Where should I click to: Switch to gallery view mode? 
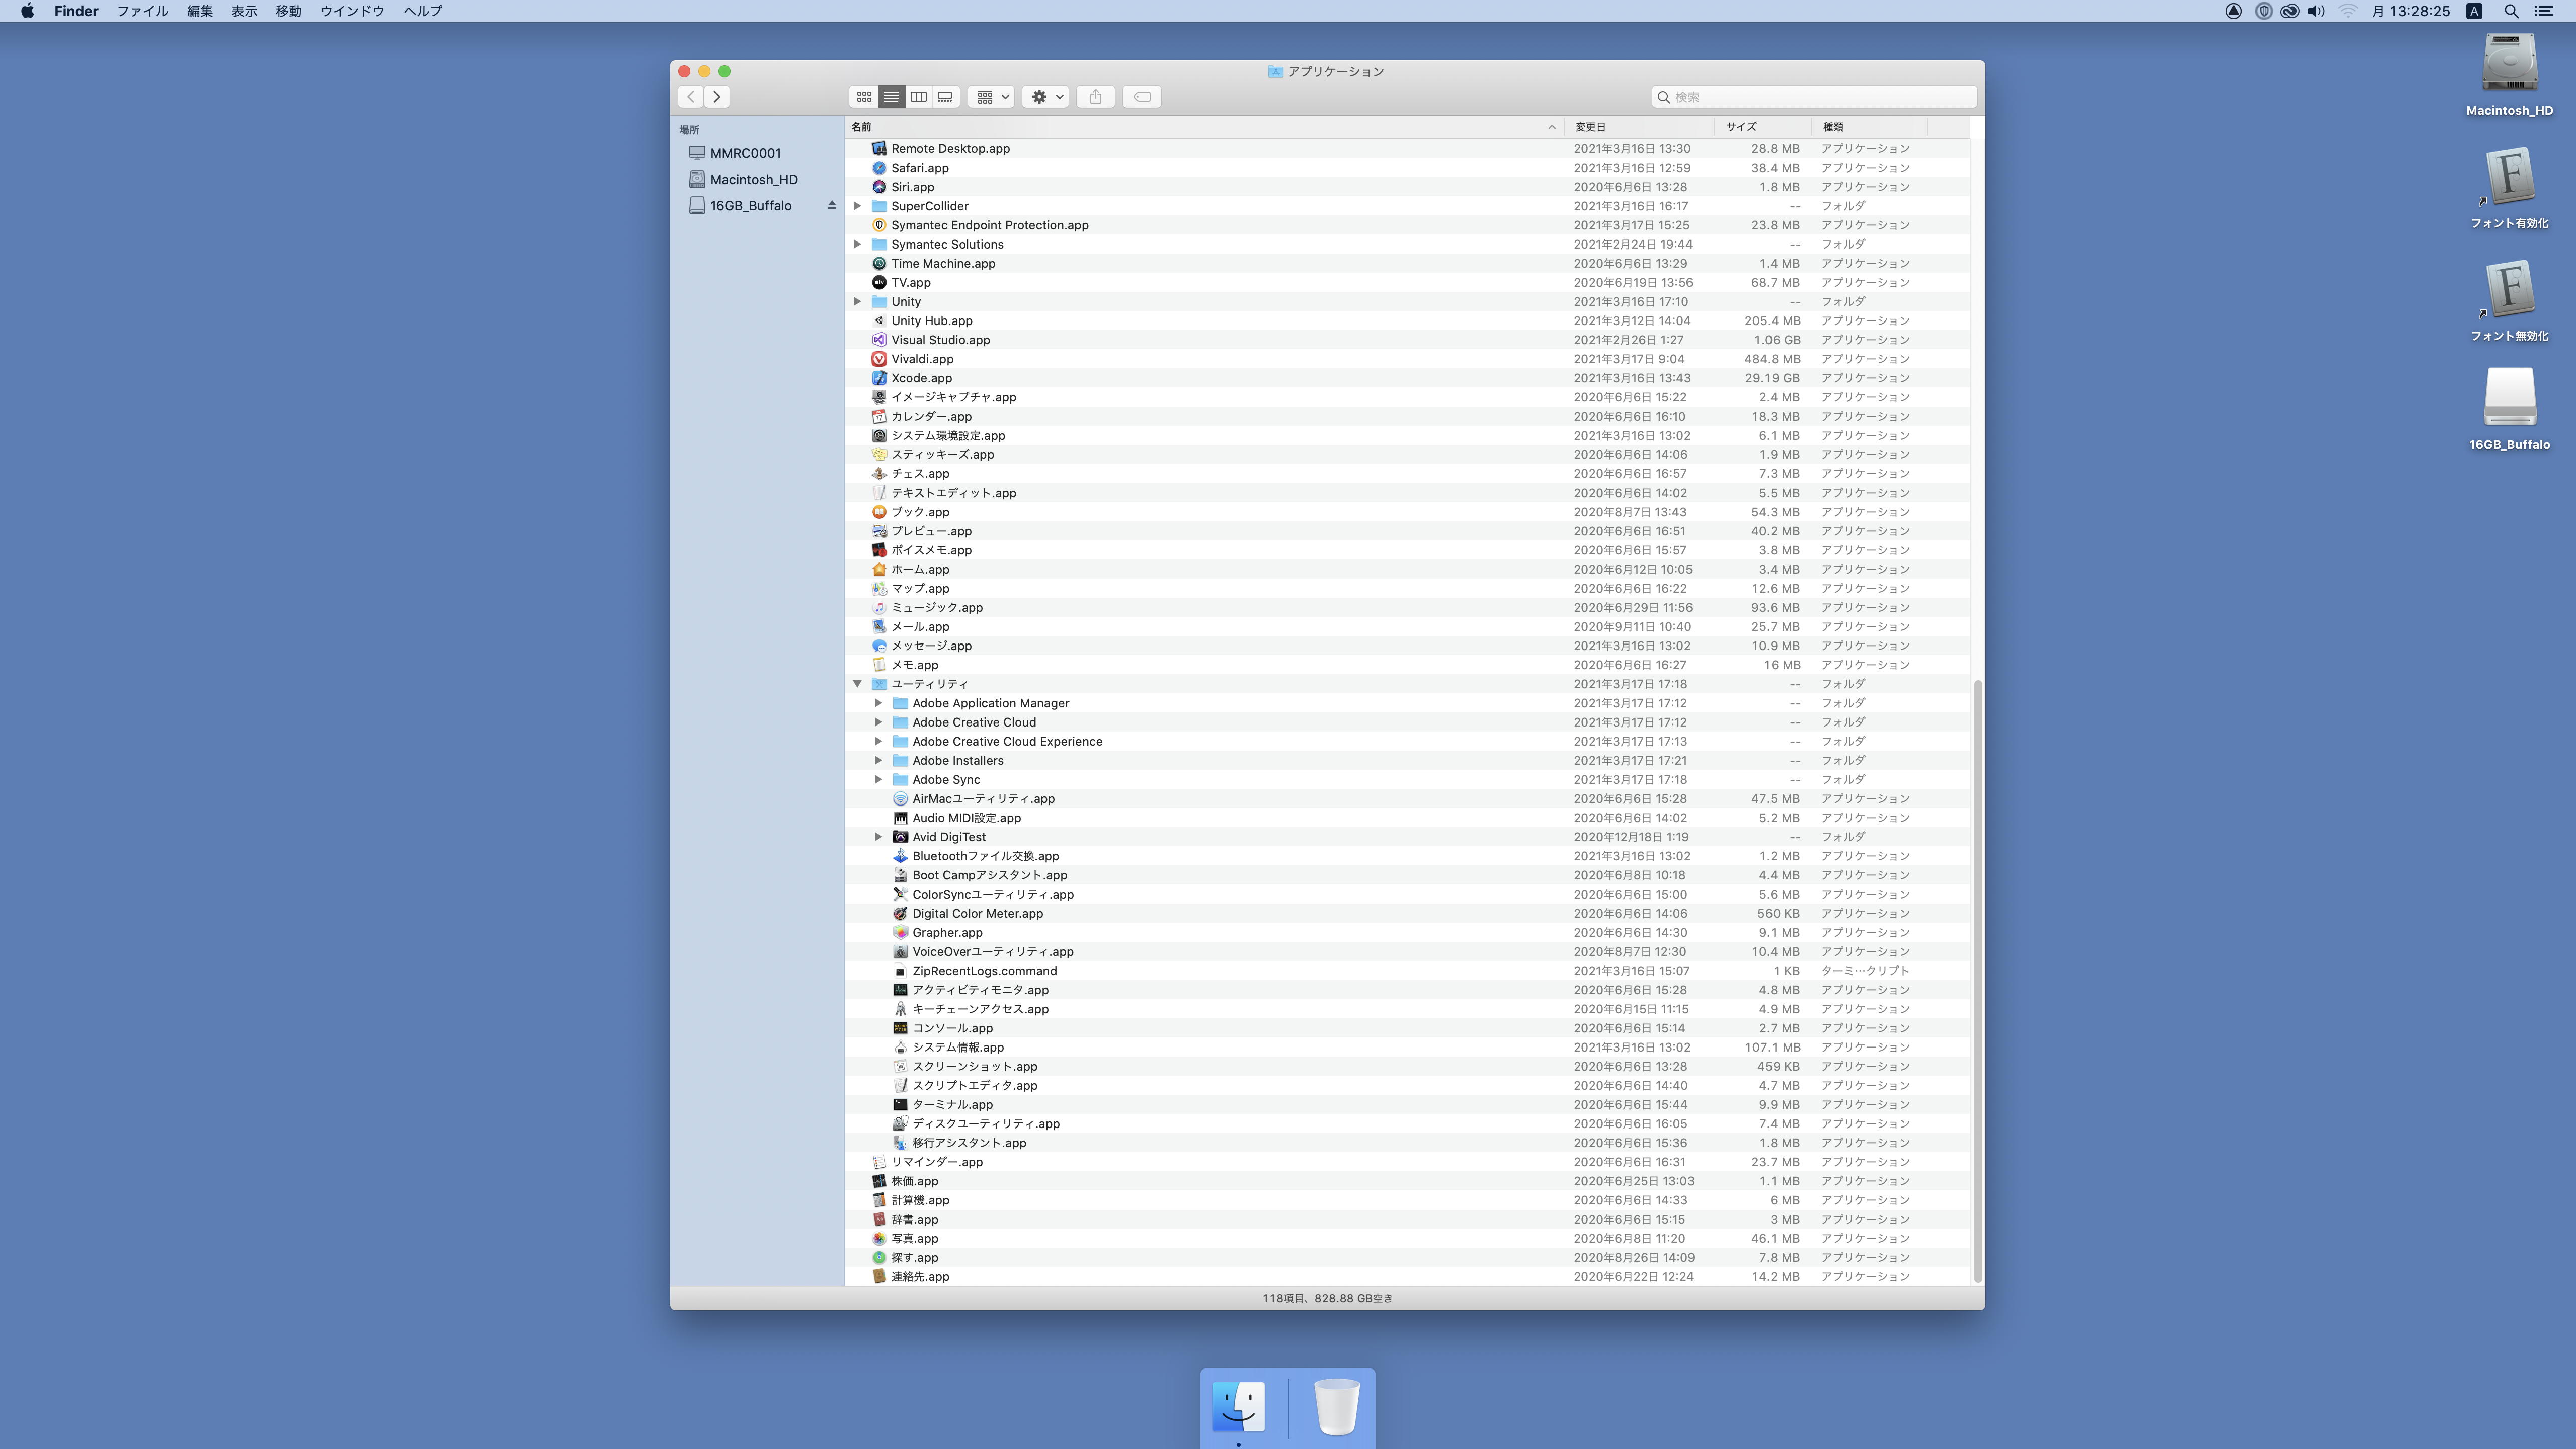pyautogui.click(x=945, y=97)
